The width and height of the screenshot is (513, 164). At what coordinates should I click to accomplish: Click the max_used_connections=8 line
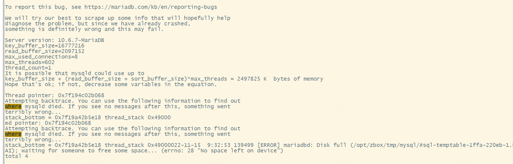41,57
